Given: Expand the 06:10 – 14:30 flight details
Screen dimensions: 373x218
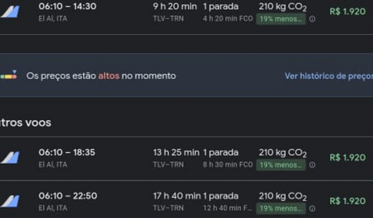Looking at the screenshot, I should (67, 6).
